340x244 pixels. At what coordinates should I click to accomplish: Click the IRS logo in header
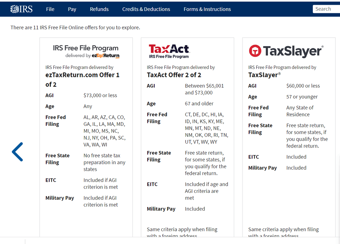click(21, 9)
